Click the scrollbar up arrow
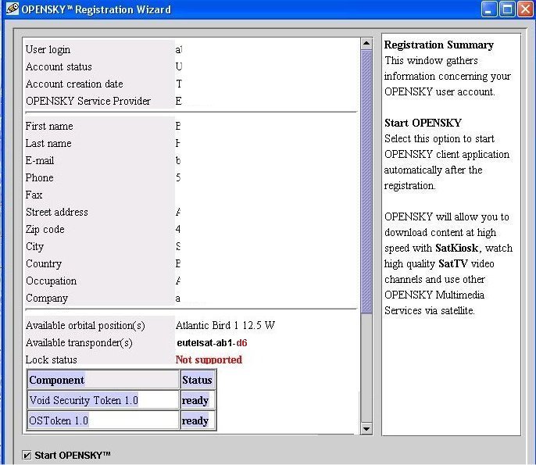This screenshot has width=536, height=465. (x=366, y=43)
